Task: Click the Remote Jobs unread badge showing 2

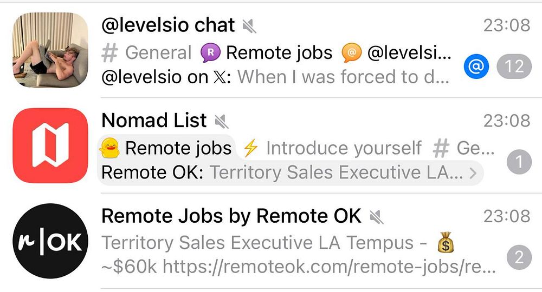Action: tap(519, 257)
